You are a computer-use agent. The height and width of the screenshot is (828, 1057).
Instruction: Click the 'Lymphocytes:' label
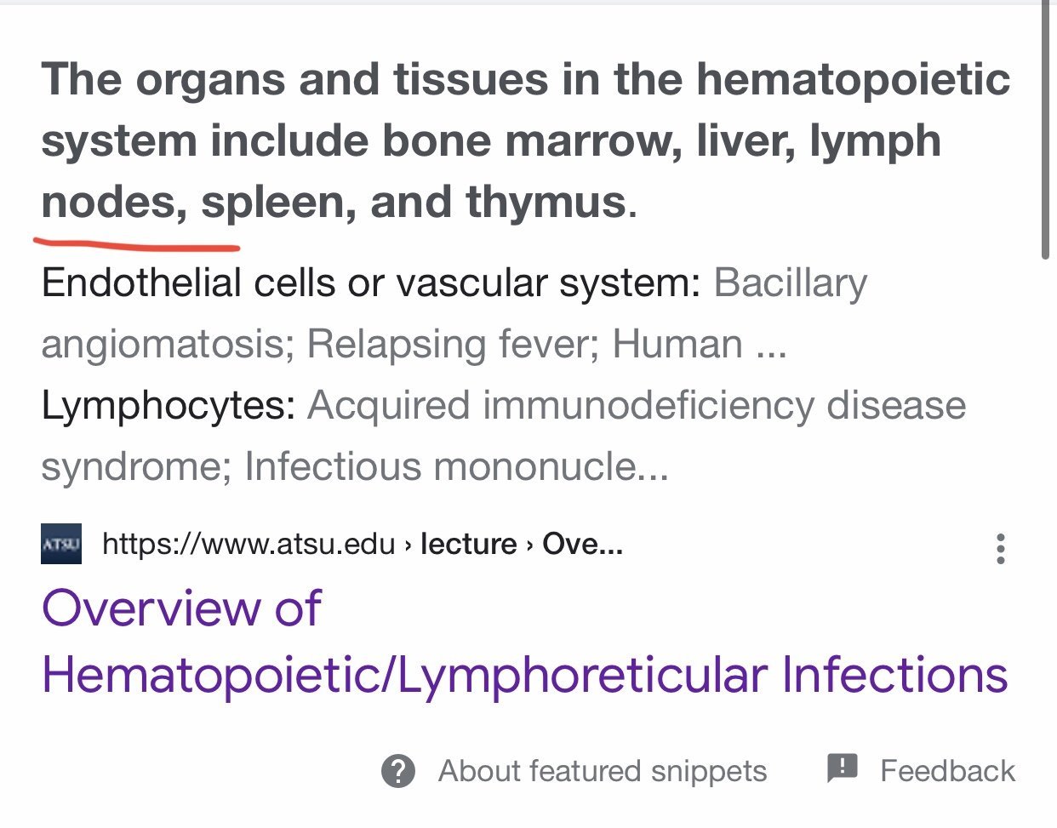(169, 405)
